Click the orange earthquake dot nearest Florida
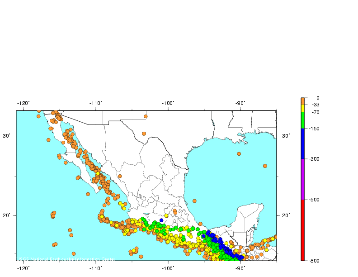 click(x=265, y=166)
